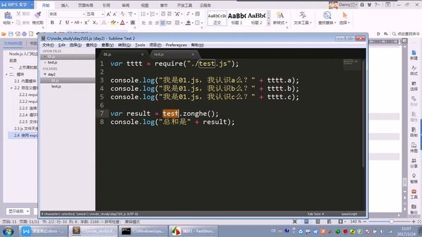Click the New Style icon in WPS

click(280, 15)
